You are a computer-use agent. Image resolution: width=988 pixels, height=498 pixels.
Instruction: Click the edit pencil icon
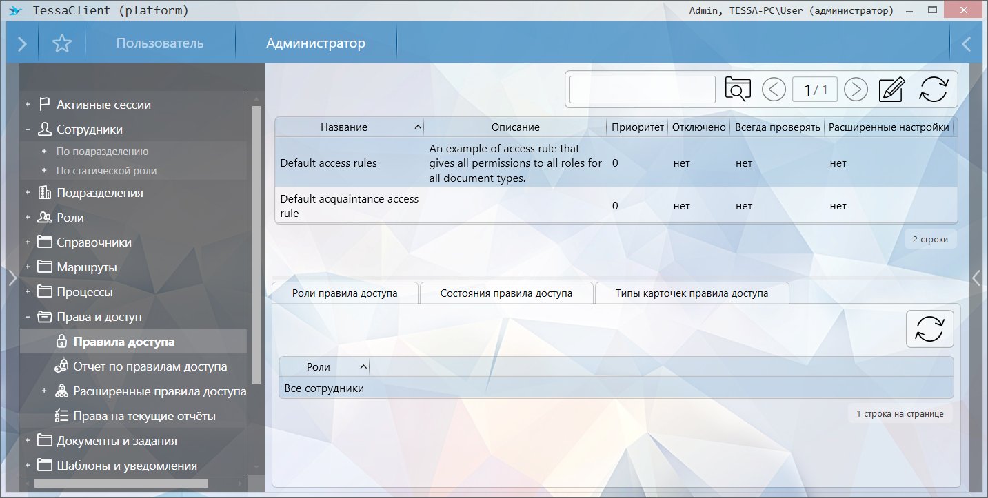pyautogui.click(x=891, y=90)
